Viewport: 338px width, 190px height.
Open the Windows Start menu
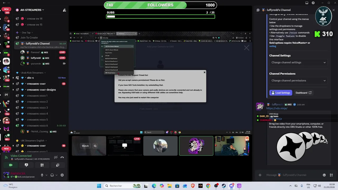[99, 186]
